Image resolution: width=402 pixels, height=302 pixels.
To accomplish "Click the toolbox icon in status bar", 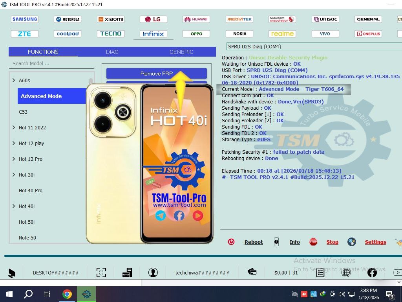I will click(x=127, y=273).
